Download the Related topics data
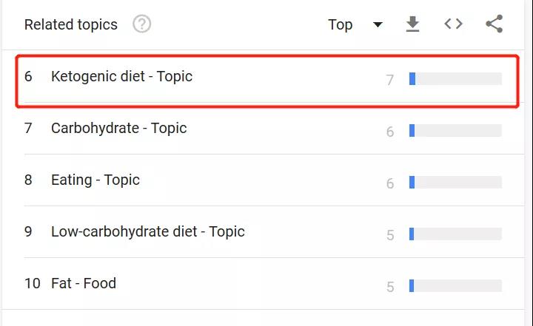Viewport: 533px width, 326px height. pyautogui.click(x=413, y=24)
